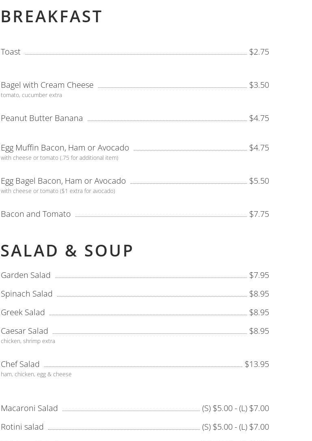
Task: Click the $5.50 Egg Bagel price
Action: [x=259, y=181]
